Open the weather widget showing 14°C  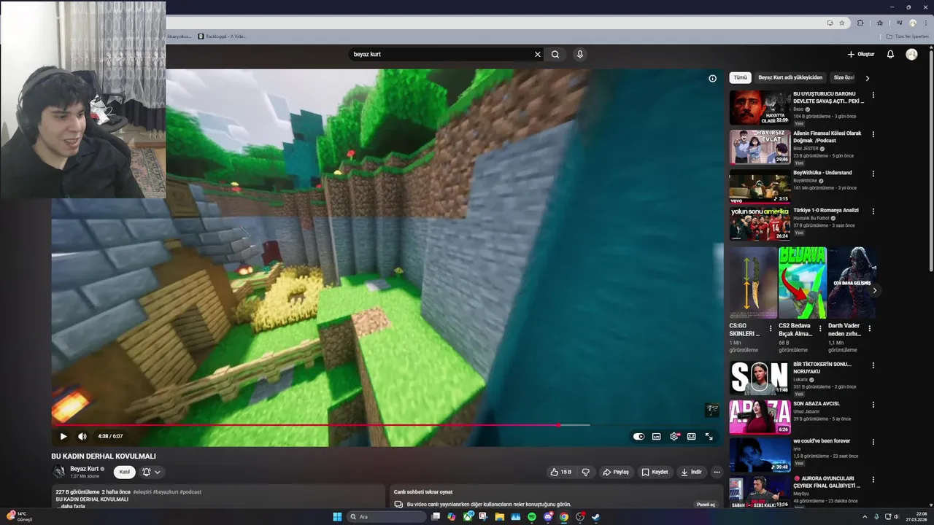click(19, 516)
